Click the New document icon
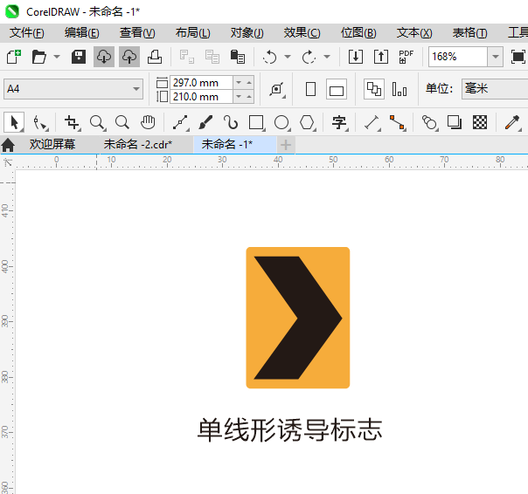 point(14,57)
